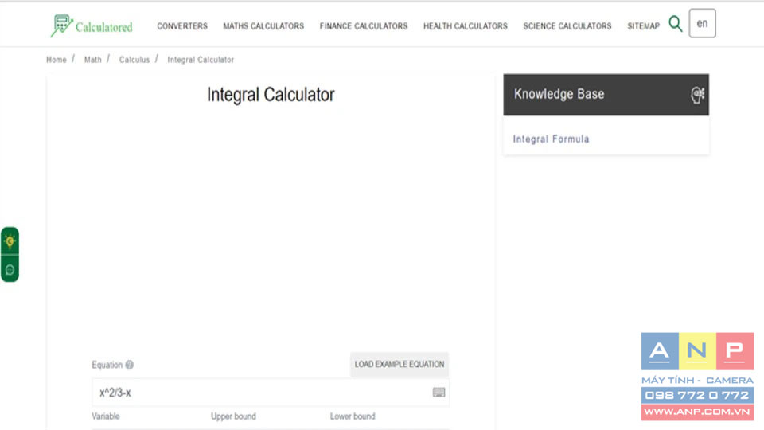
Task: Open the Science Calculators menu
Action: click(x=567, y=25)
